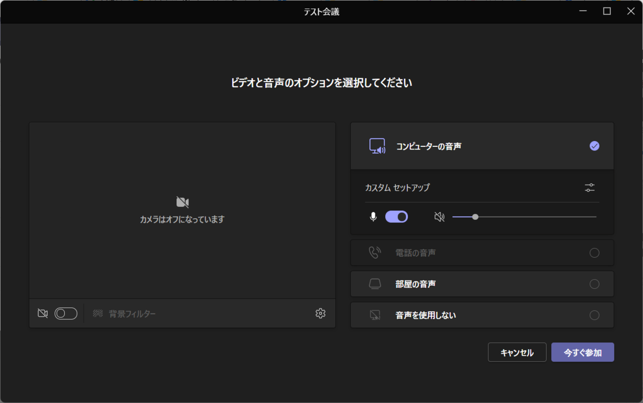The width and height of the screenshot is (643, 403).
Task: Click the muted speaker volume icon
Action: [x=439, y=217]
